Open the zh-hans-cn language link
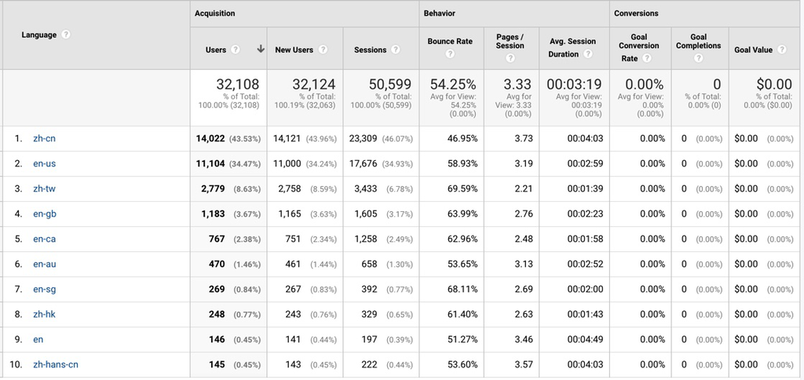The image size is (804, 380). coord(55,364)
